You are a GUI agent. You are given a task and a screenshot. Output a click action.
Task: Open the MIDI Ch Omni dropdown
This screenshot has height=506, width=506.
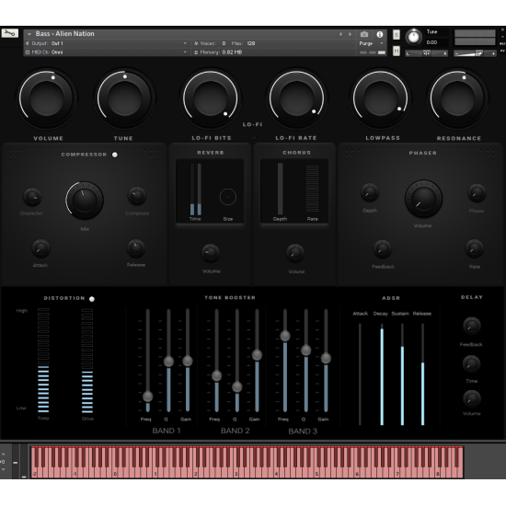coord(106,52)
